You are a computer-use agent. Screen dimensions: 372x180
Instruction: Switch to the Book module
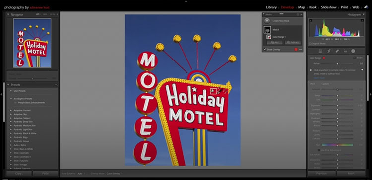[313, 7]
